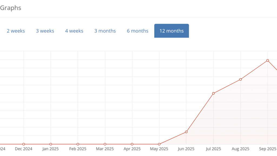This screenshot has width=277, height=156.
Task: Click the May 2025 data point marker
Action: pos(159,144)
